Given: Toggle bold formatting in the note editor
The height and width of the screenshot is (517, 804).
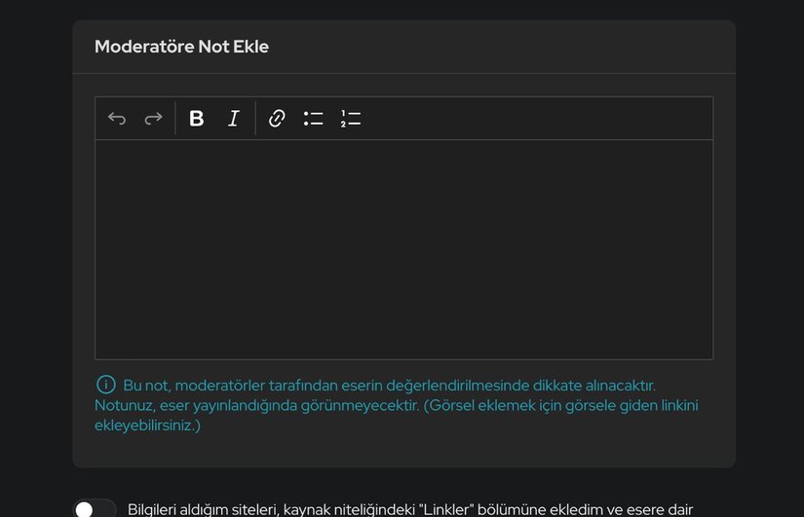Looking at the screenshot, I should pyautogui.click(x=196, y=119).
